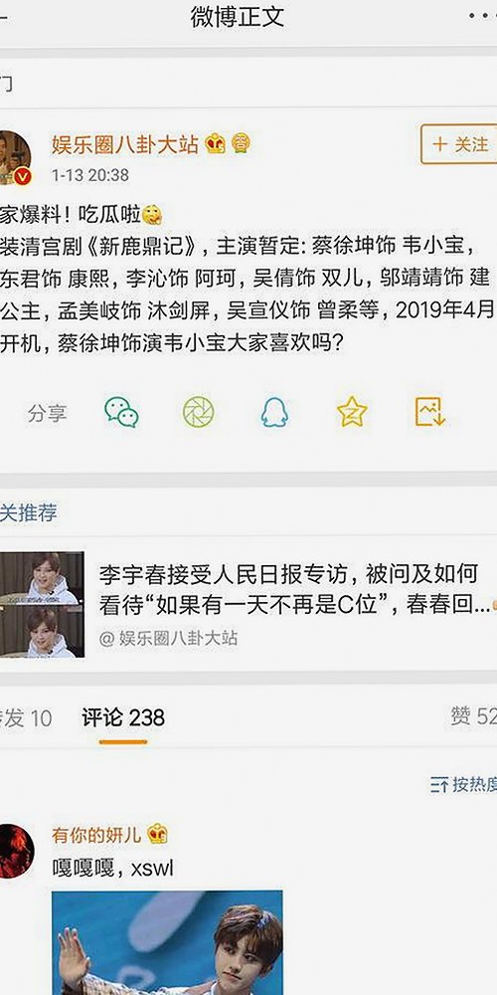This screenshot has height=995, width=497.
Task: Share the post to Qzone star icon
Action: 352,412
